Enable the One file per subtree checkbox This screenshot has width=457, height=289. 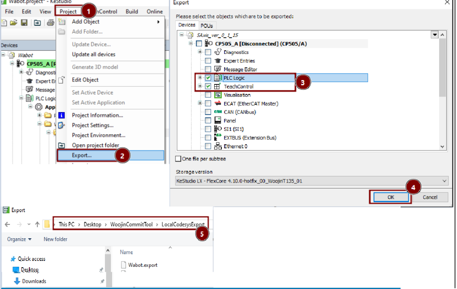(179, 159)
